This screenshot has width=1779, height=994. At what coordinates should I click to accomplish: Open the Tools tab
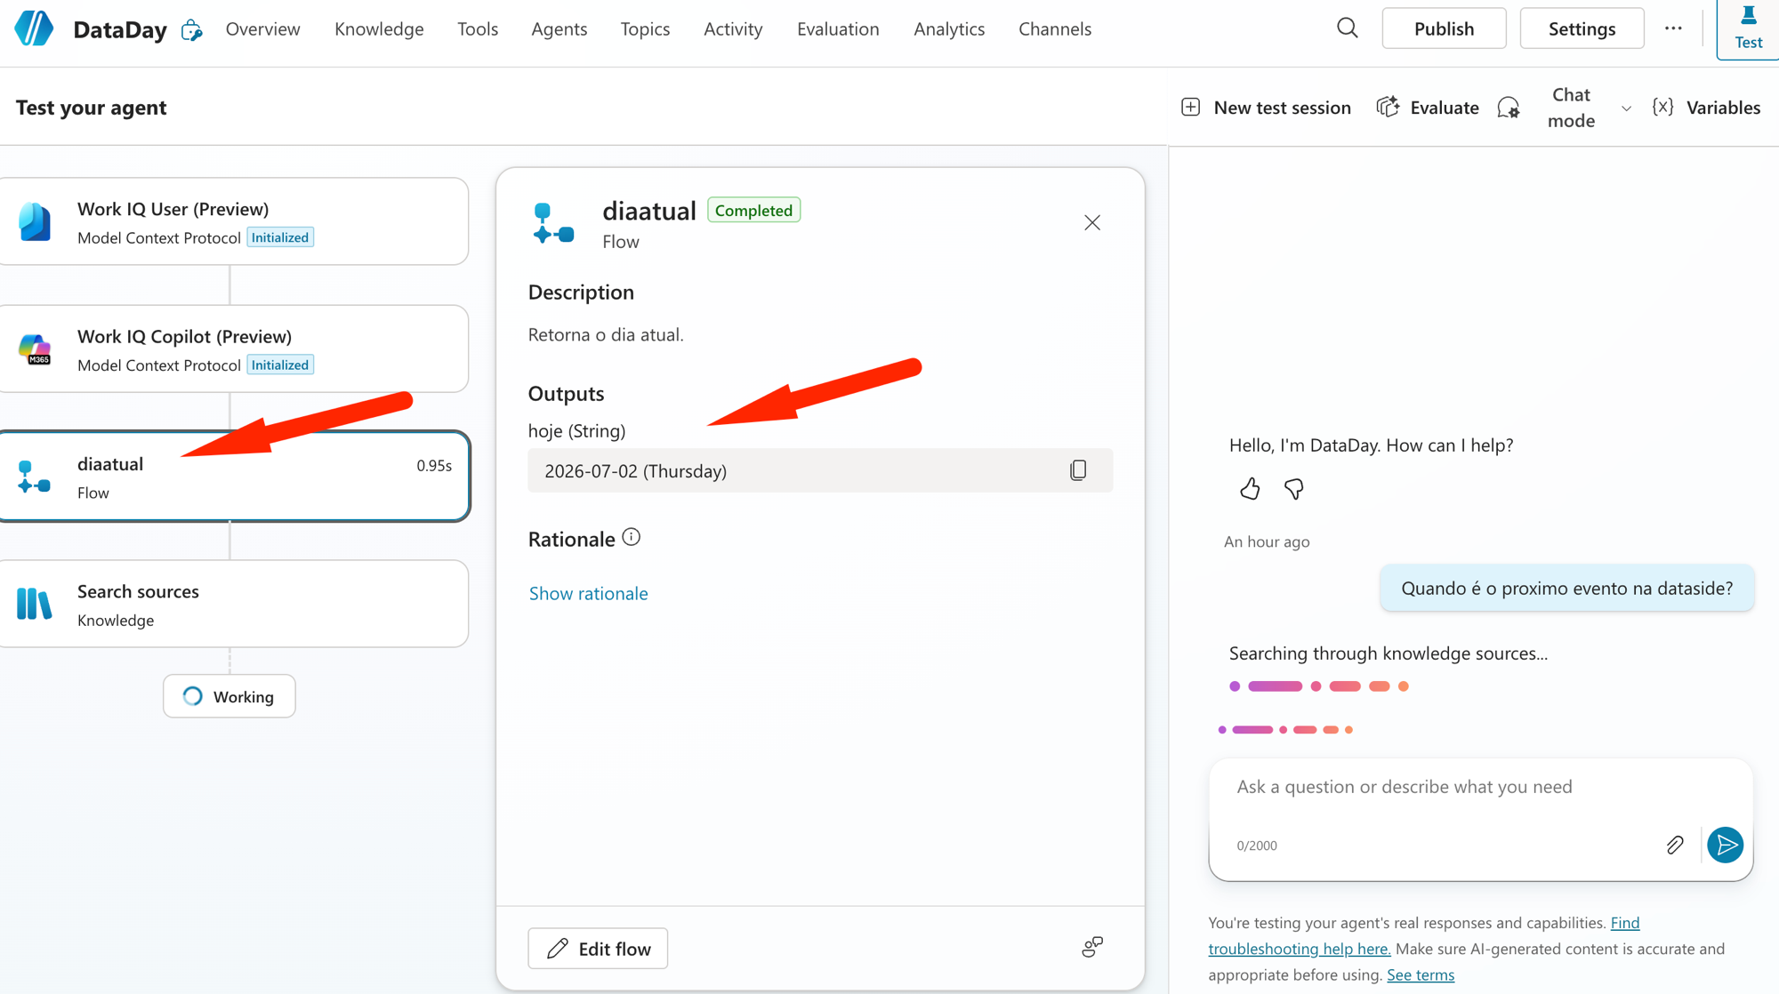click(478, 28)
